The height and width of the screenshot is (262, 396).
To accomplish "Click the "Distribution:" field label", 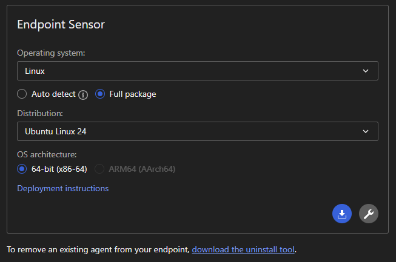I will tap(40, 113).
